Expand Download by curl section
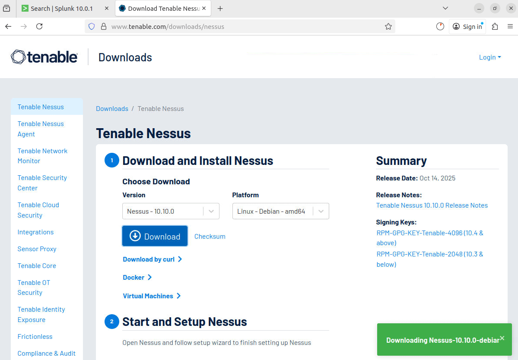This screenshot has width=518, height=360. pyautogui.click(x=152, y=259)
